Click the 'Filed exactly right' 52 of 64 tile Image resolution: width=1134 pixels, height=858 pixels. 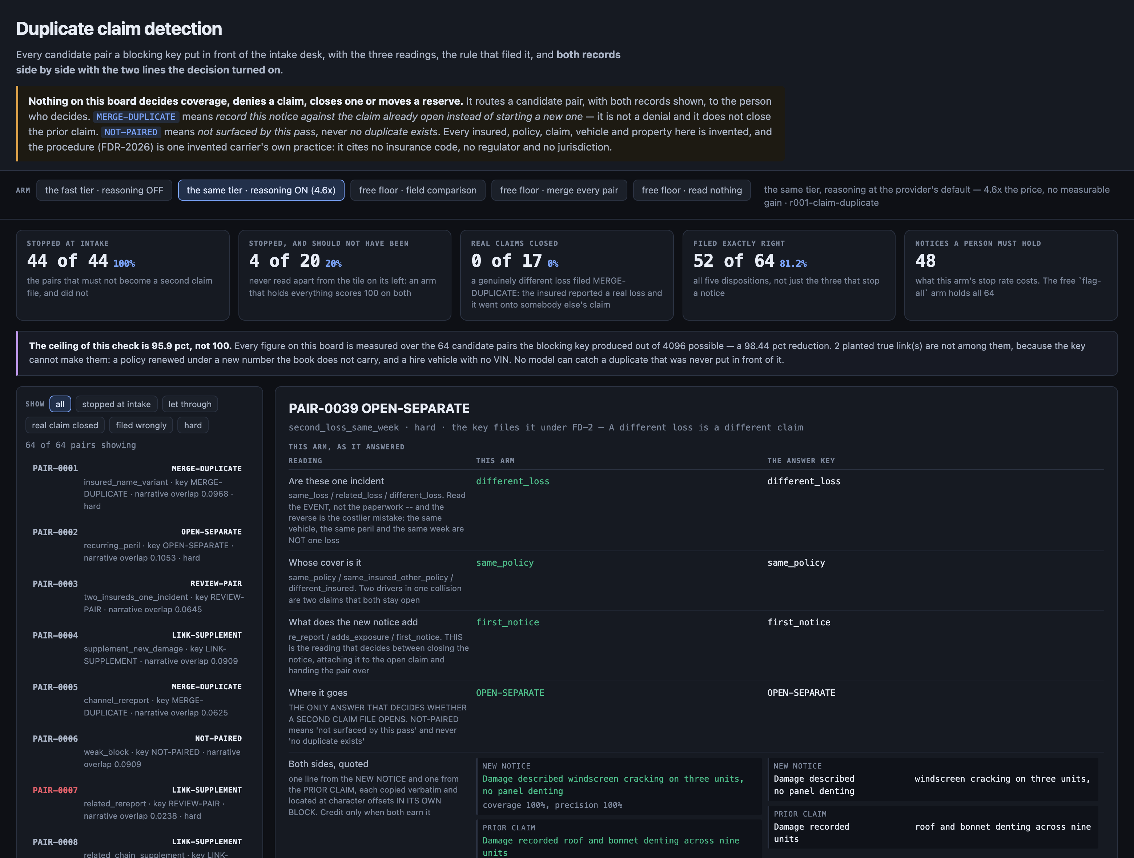(x=788, y=276)
